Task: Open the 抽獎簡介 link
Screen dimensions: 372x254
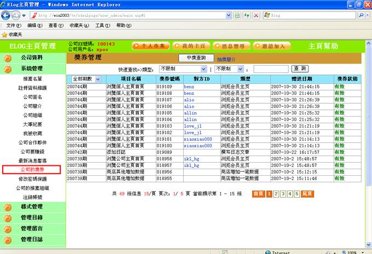Action: (226, 59)
